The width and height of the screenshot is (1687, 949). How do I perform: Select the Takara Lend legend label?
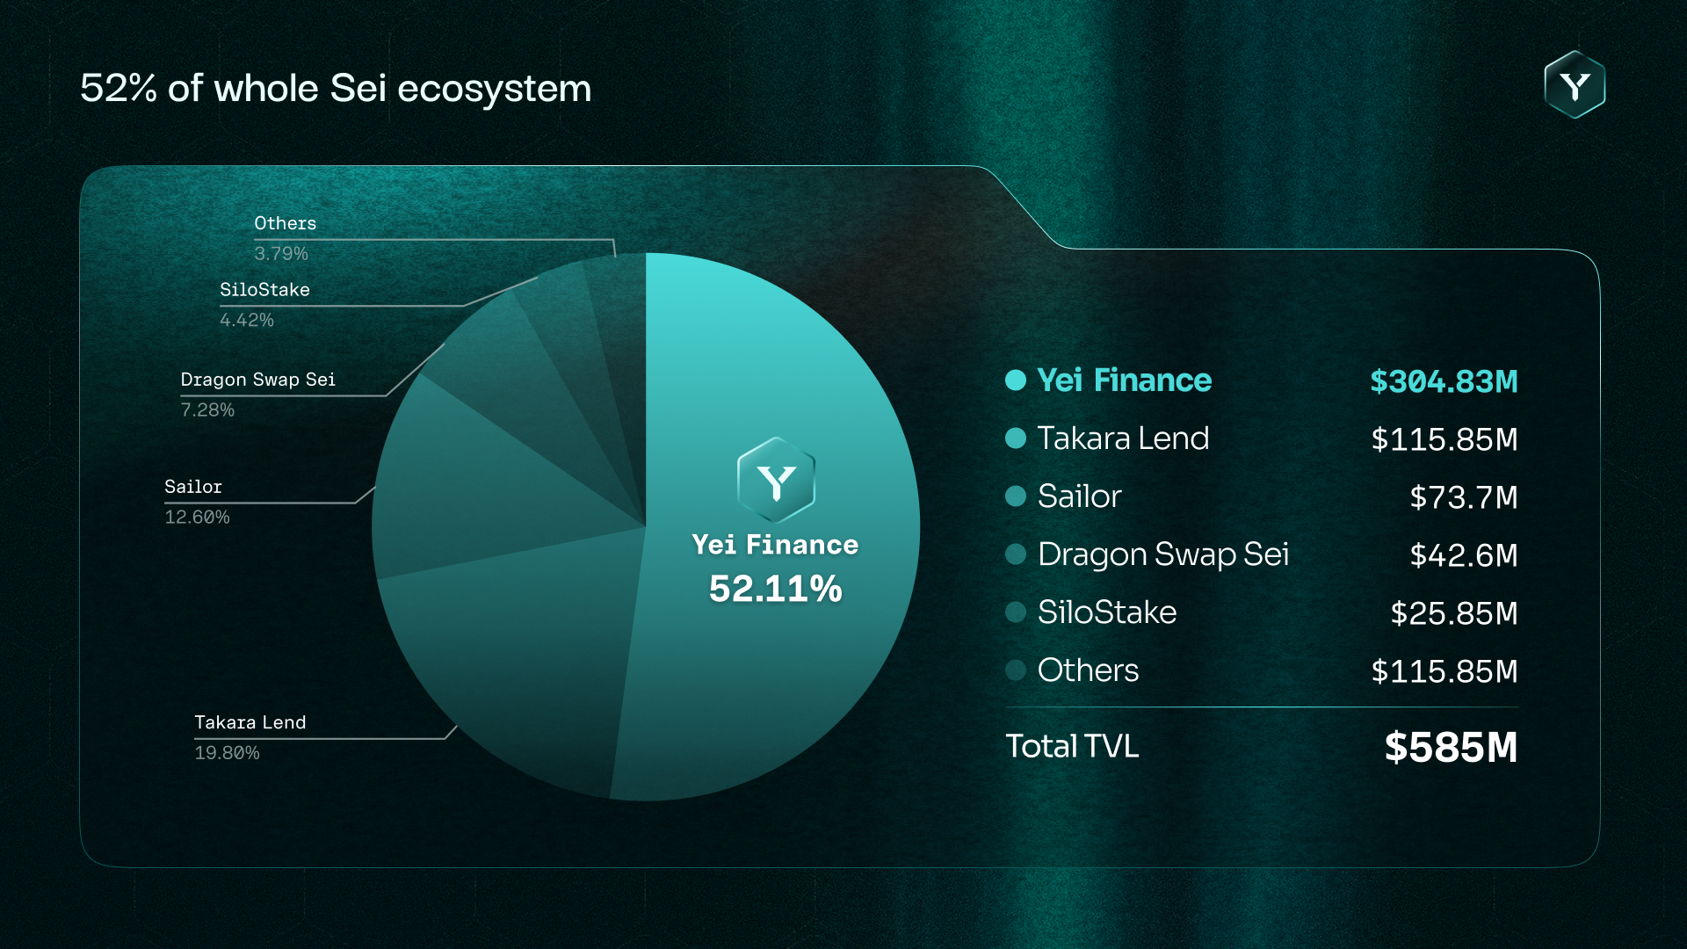point(1123,438)
